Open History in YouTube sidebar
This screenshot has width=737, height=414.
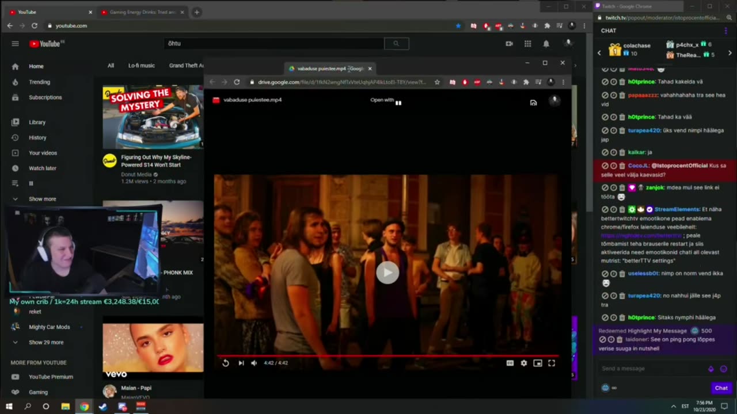(37, 137)
